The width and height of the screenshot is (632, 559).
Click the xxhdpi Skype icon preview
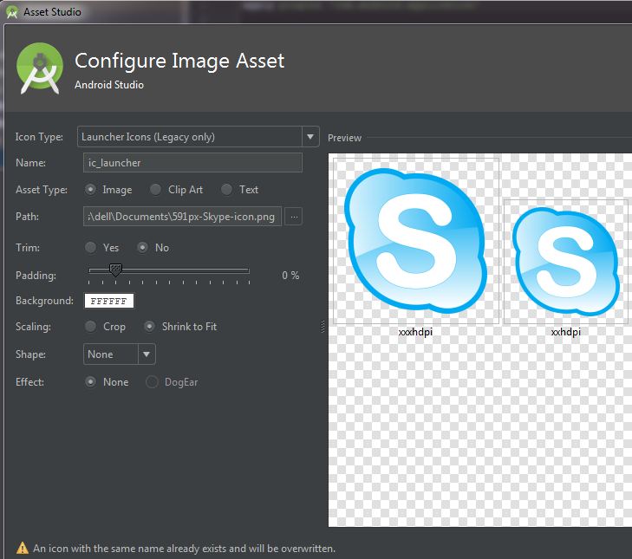coord(565,261)
